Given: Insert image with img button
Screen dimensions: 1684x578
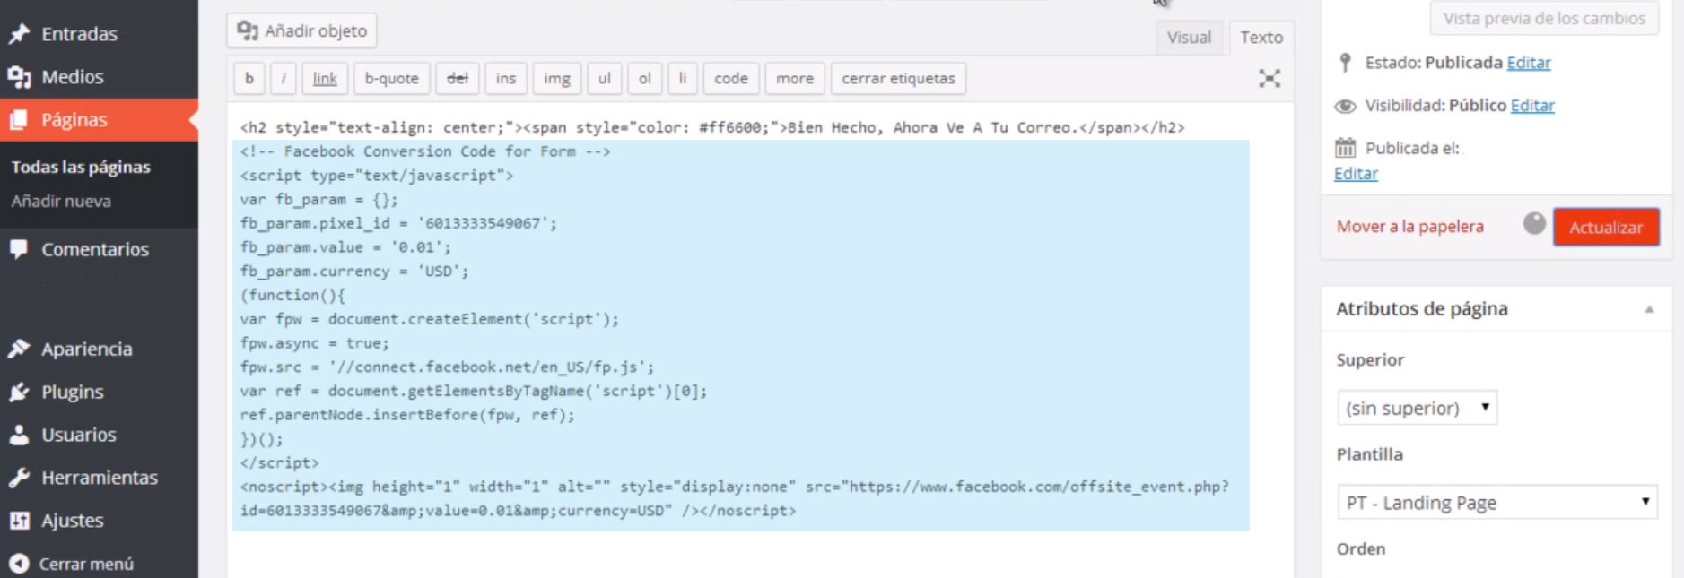Looking at the screenshot, I should [x=557, y=79].
